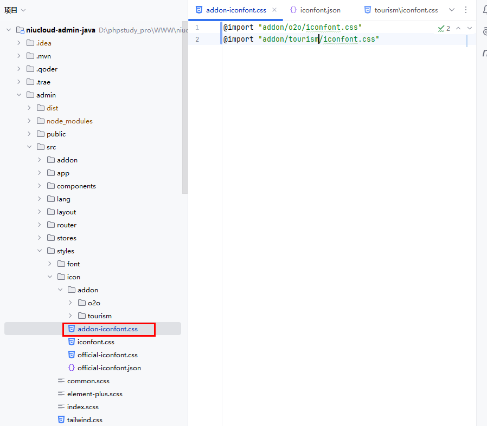The width and height of the screenshot is (487, 426).
Task: Click the editor tab options kebab menu
Action: pos(466,10)
